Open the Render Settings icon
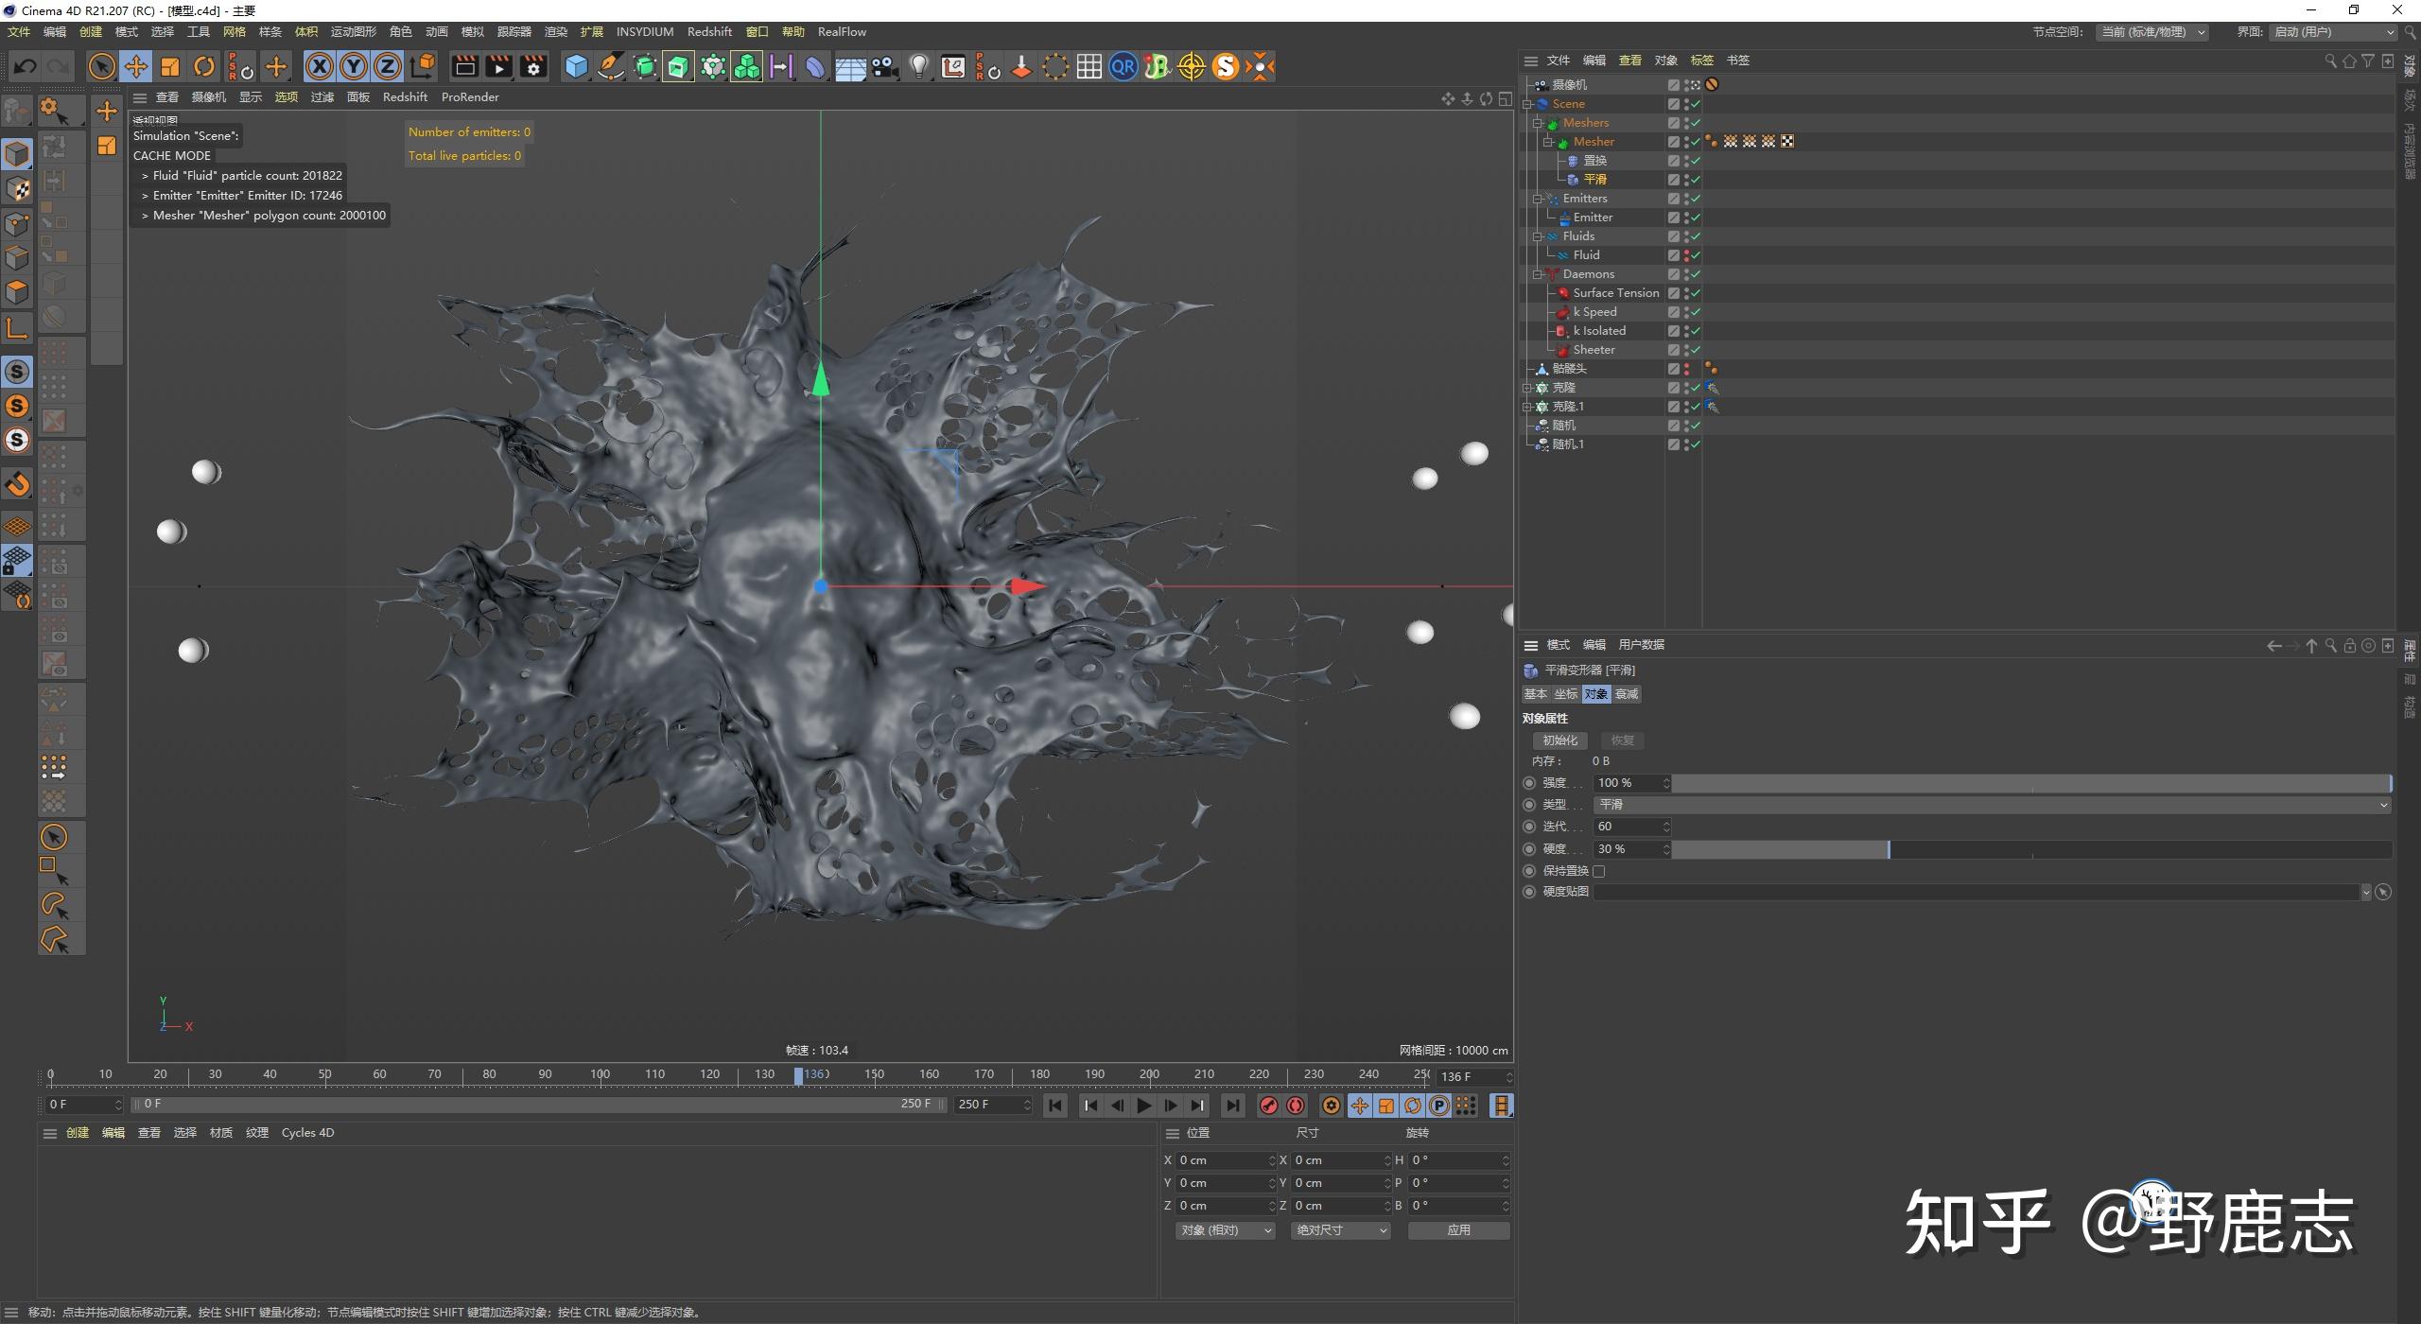 [x=532, y=66]
